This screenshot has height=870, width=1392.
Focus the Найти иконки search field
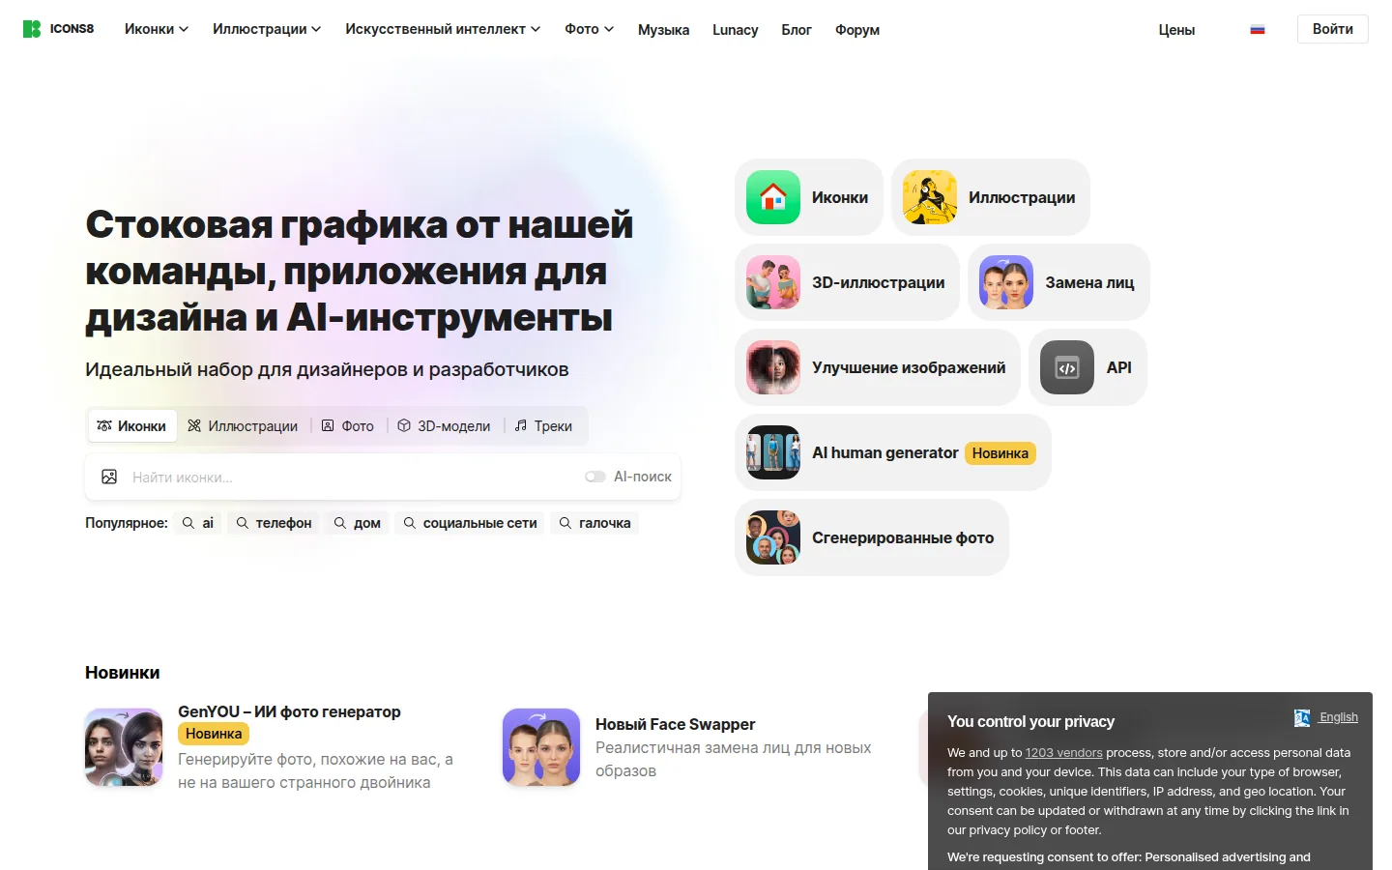pos(383,477)
